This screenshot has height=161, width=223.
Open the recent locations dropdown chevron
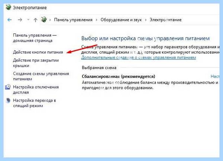point(28,20)
